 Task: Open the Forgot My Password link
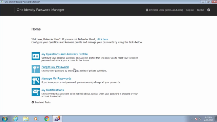[x=55, y=67]
